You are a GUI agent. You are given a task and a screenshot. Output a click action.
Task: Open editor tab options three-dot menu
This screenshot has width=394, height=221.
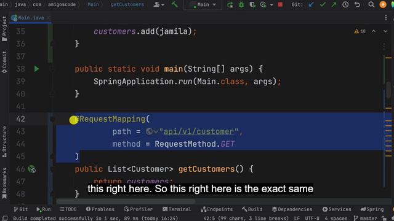[386, 17]
